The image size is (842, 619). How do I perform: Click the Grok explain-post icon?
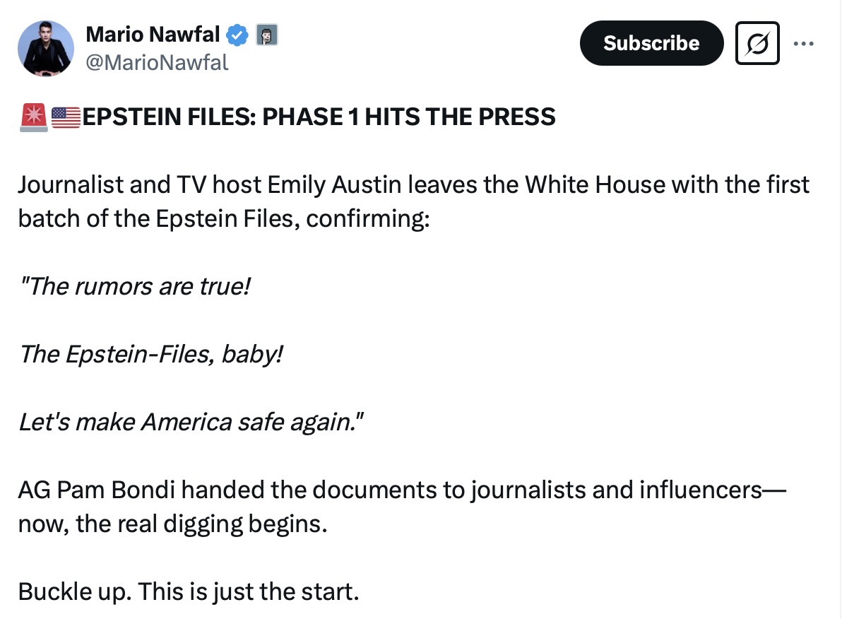(x=757, y=43)
